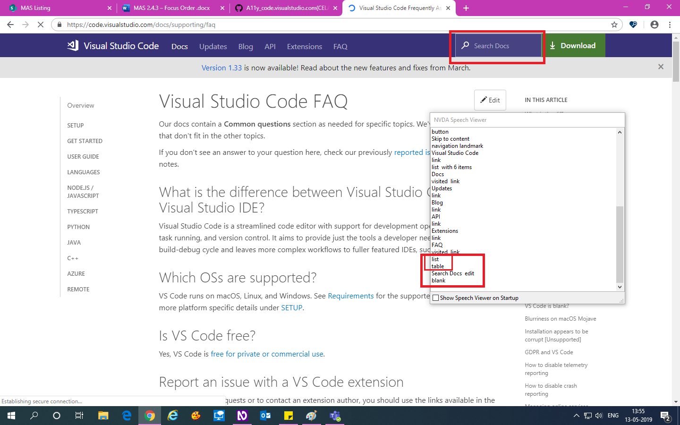
Task: Switch to the MAS Listing browser tab
Action: [58, 8]
